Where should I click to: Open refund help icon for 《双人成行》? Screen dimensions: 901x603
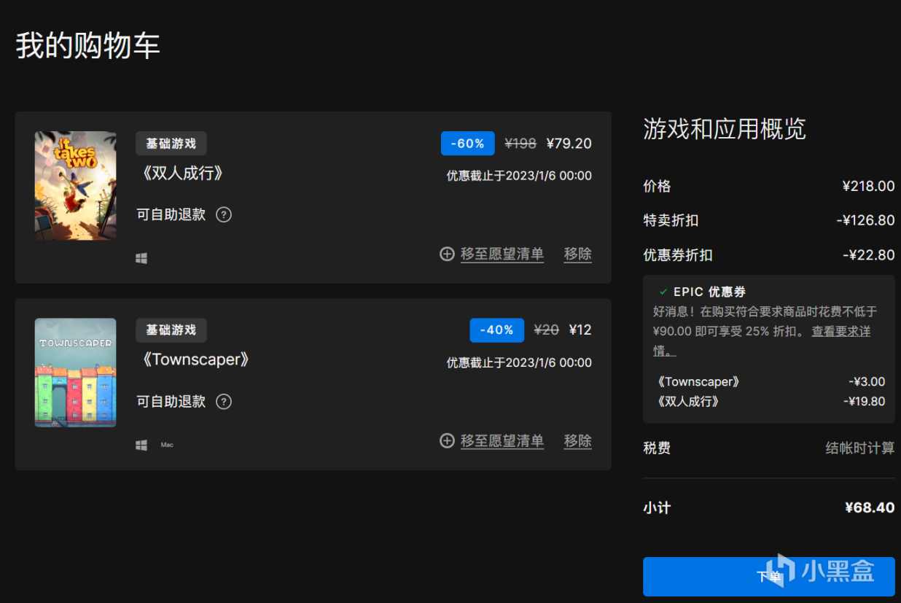coord(224,214)
